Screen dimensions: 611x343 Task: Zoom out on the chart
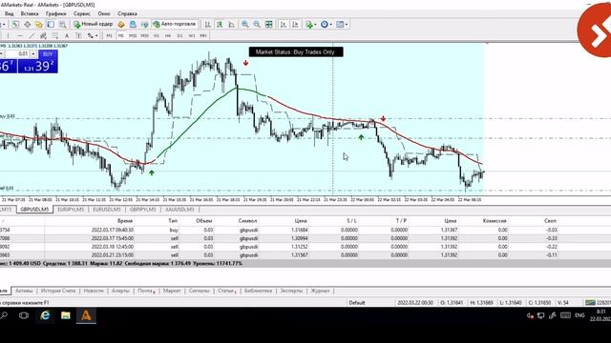point(257,24)
